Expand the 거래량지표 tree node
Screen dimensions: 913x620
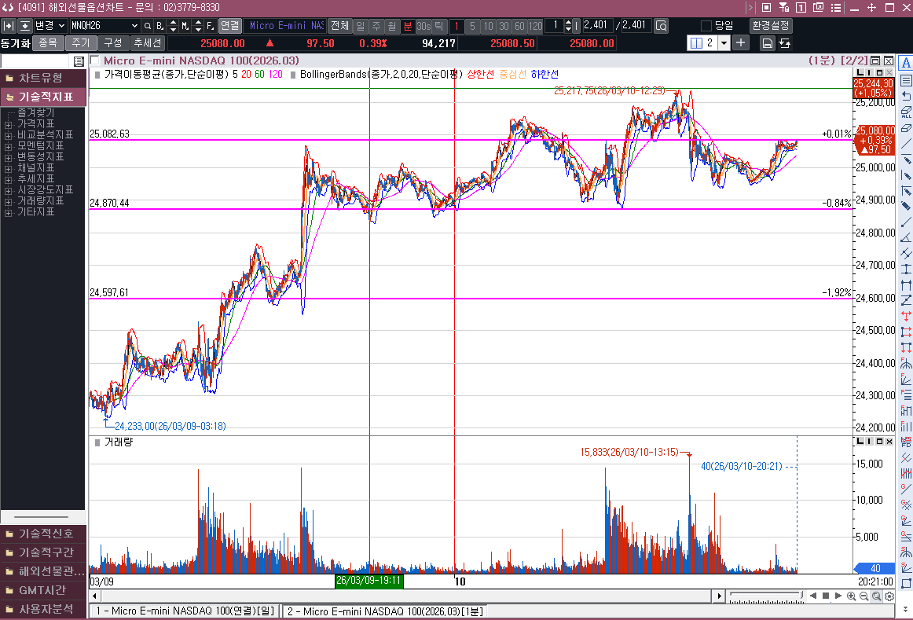pos(9,201)
